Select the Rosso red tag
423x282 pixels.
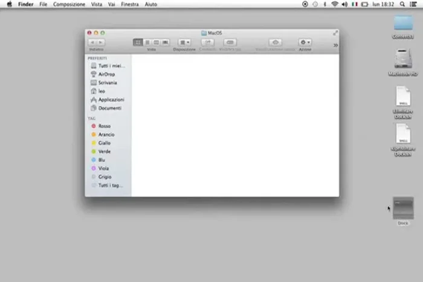[104, 126]
